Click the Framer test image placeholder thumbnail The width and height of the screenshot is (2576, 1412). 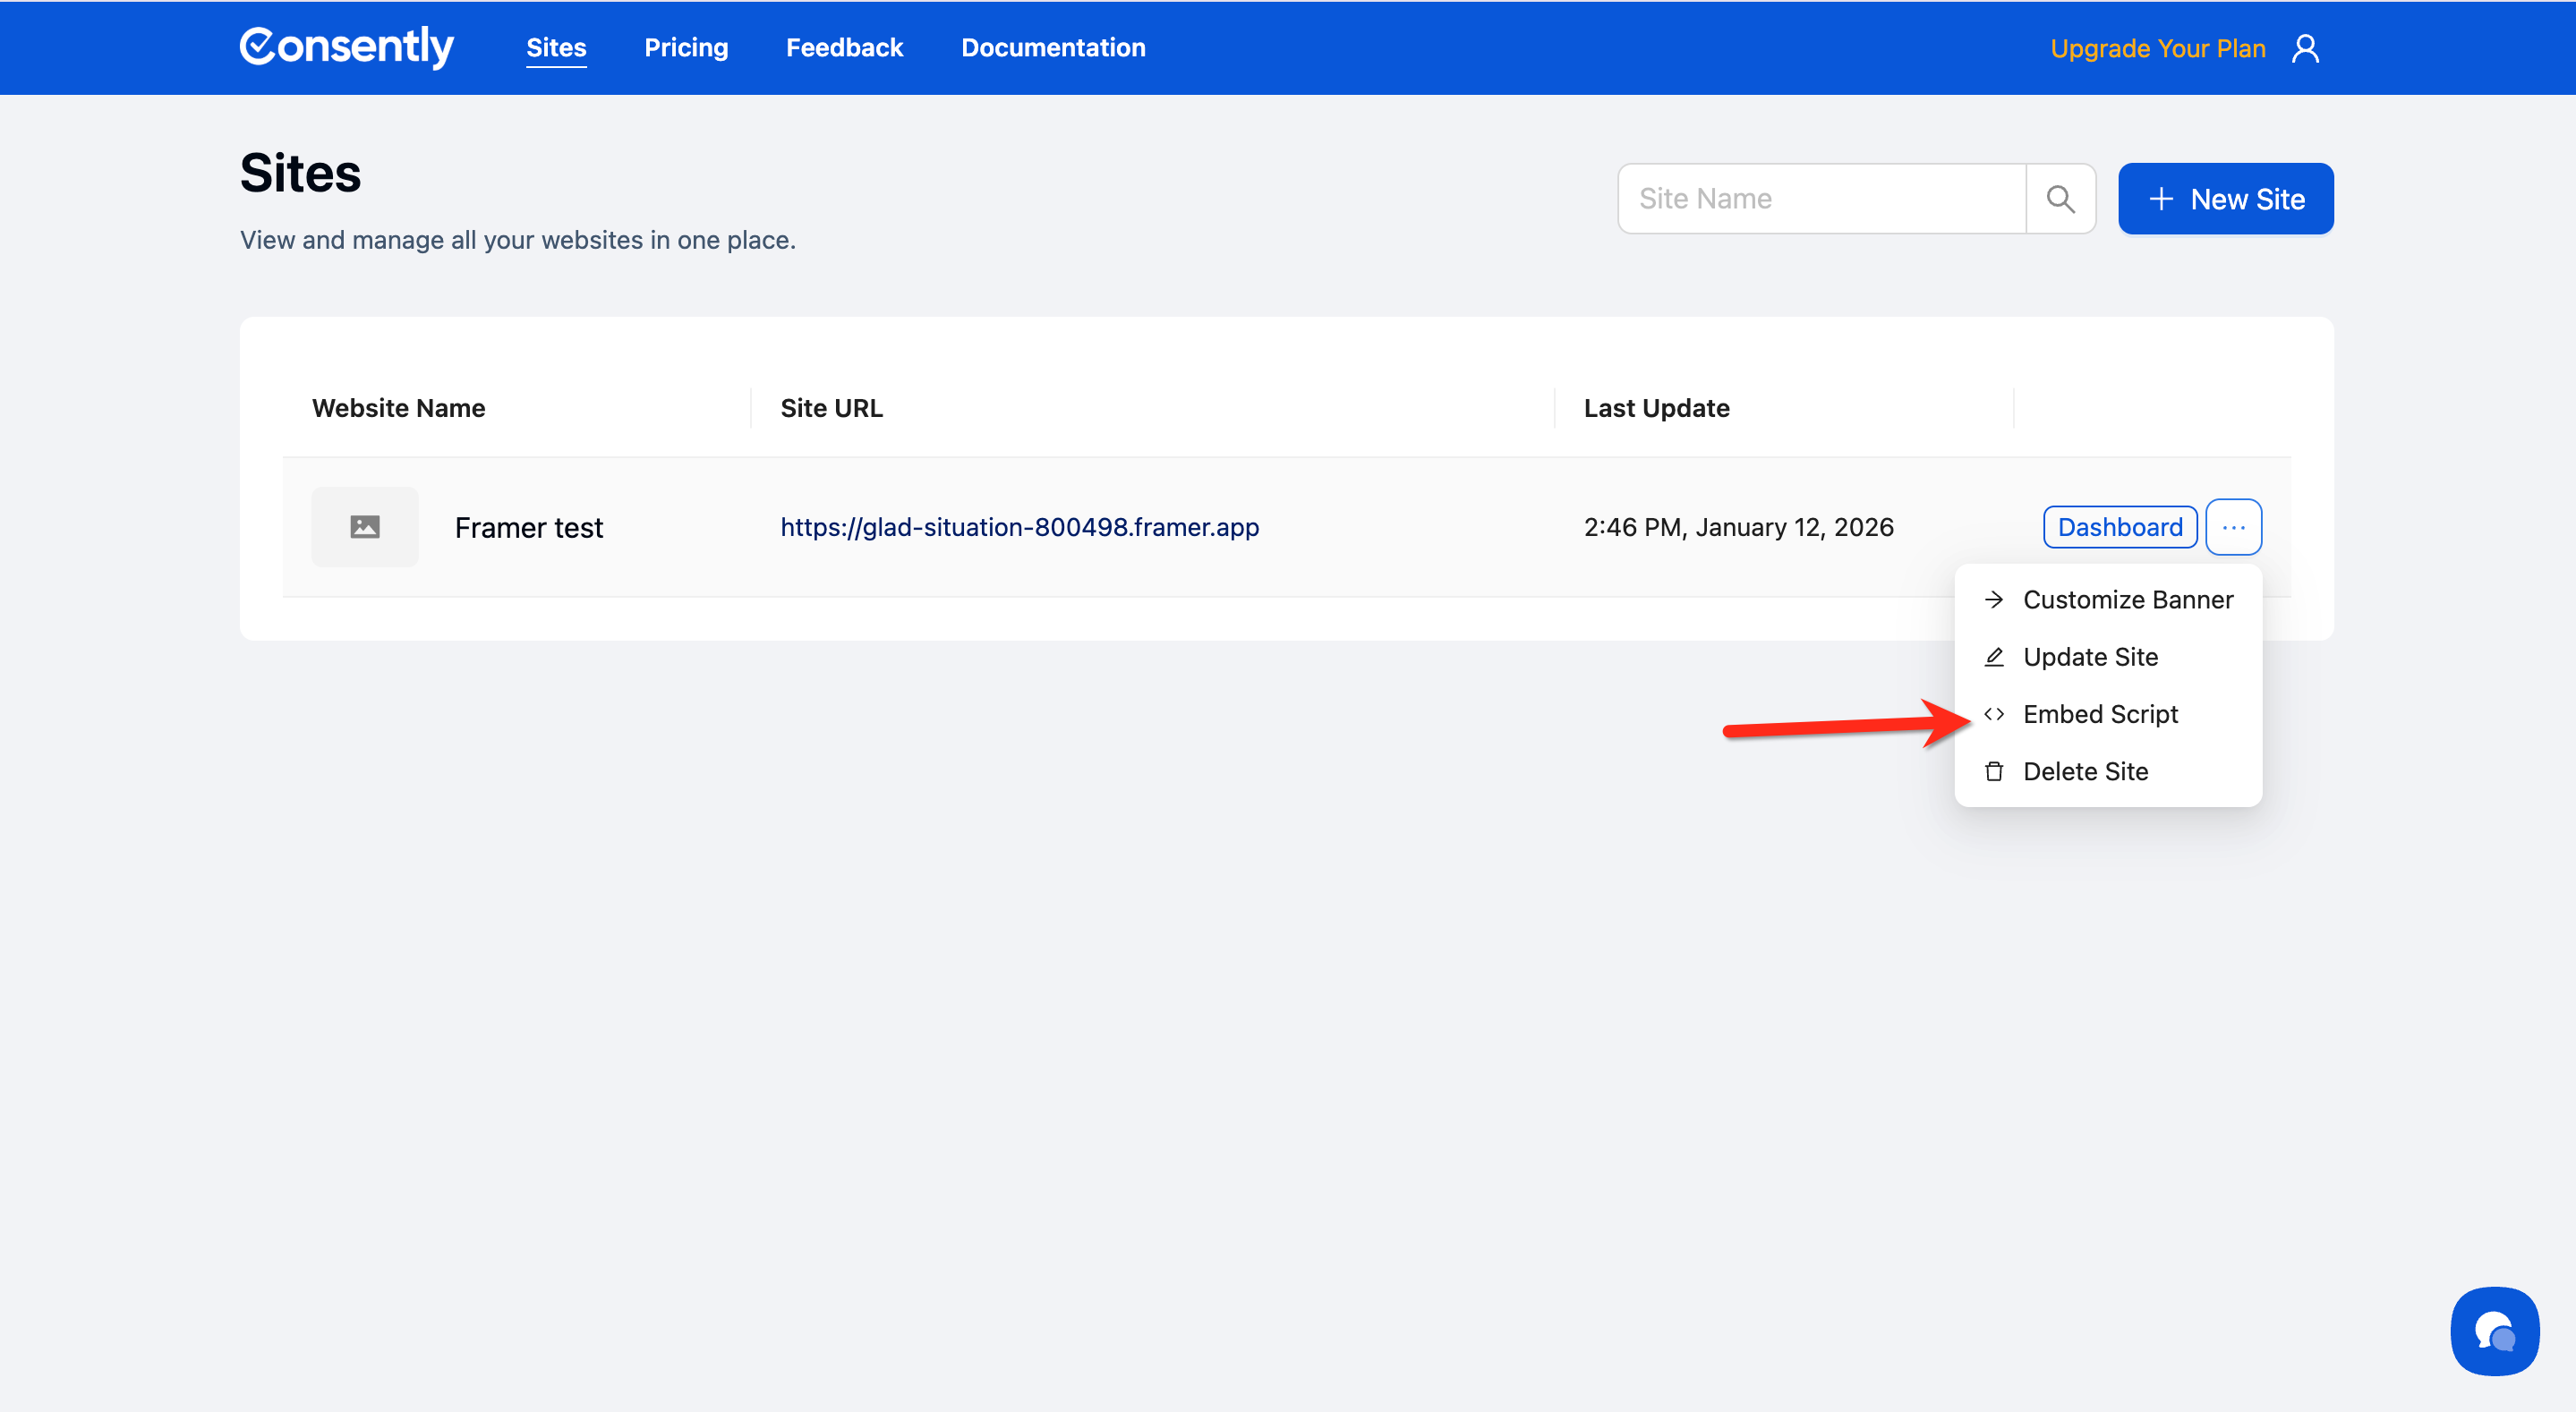coord(365,527)
